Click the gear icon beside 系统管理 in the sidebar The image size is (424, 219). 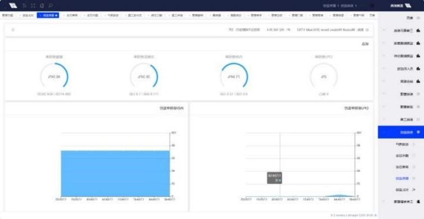(x=418, y=94)
